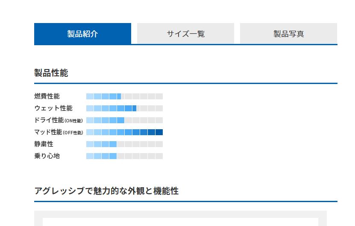Click the マッド性能(OFF性能) label
Image resolution: width=355 pixels, height=226 pixels.
coord(59,132)
